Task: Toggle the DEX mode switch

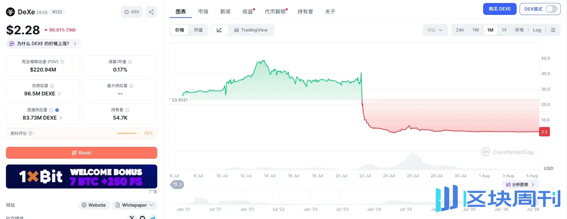Action: [x=551, y=9]
